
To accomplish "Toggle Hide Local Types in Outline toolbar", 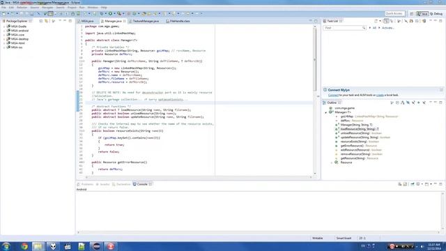I will (424, 102).
